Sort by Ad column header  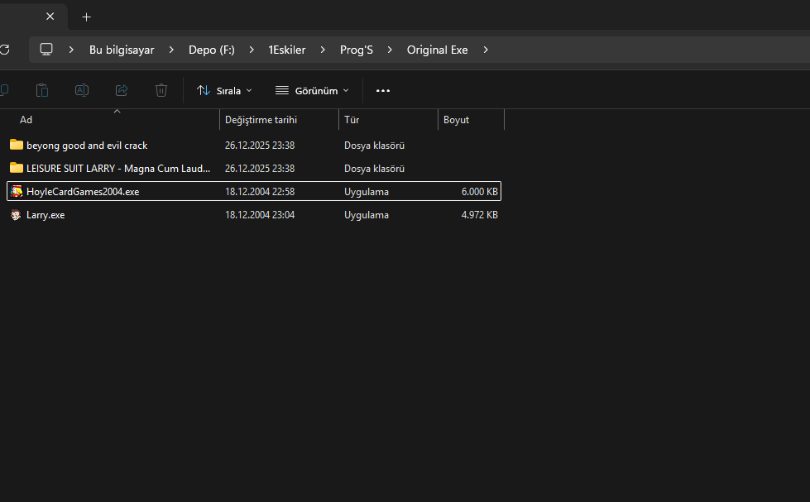pos(26,120)
